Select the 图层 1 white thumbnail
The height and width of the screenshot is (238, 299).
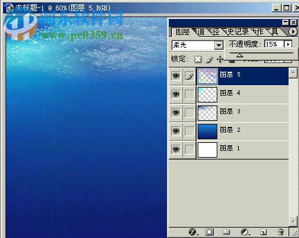[207, 150]
